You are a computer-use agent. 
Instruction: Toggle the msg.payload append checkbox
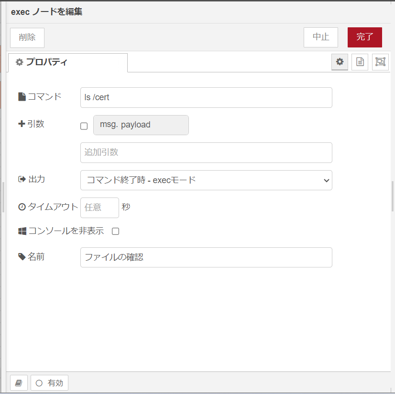tap(84, 126)
